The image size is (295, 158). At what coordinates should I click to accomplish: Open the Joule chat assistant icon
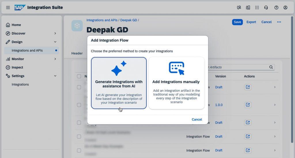239,7
